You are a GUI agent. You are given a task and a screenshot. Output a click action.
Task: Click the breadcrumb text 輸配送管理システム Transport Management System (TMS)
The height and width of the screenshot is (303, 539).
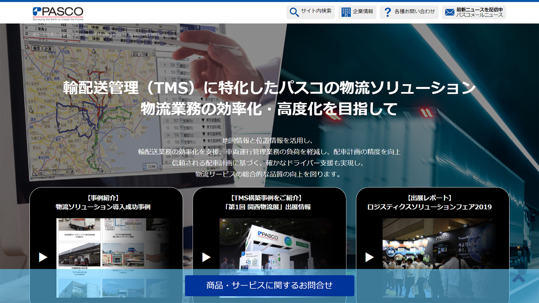96,34
